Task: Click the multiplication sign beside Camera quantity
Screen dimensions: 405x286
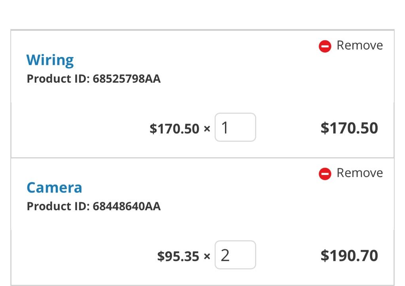Action: pos(207,256)
